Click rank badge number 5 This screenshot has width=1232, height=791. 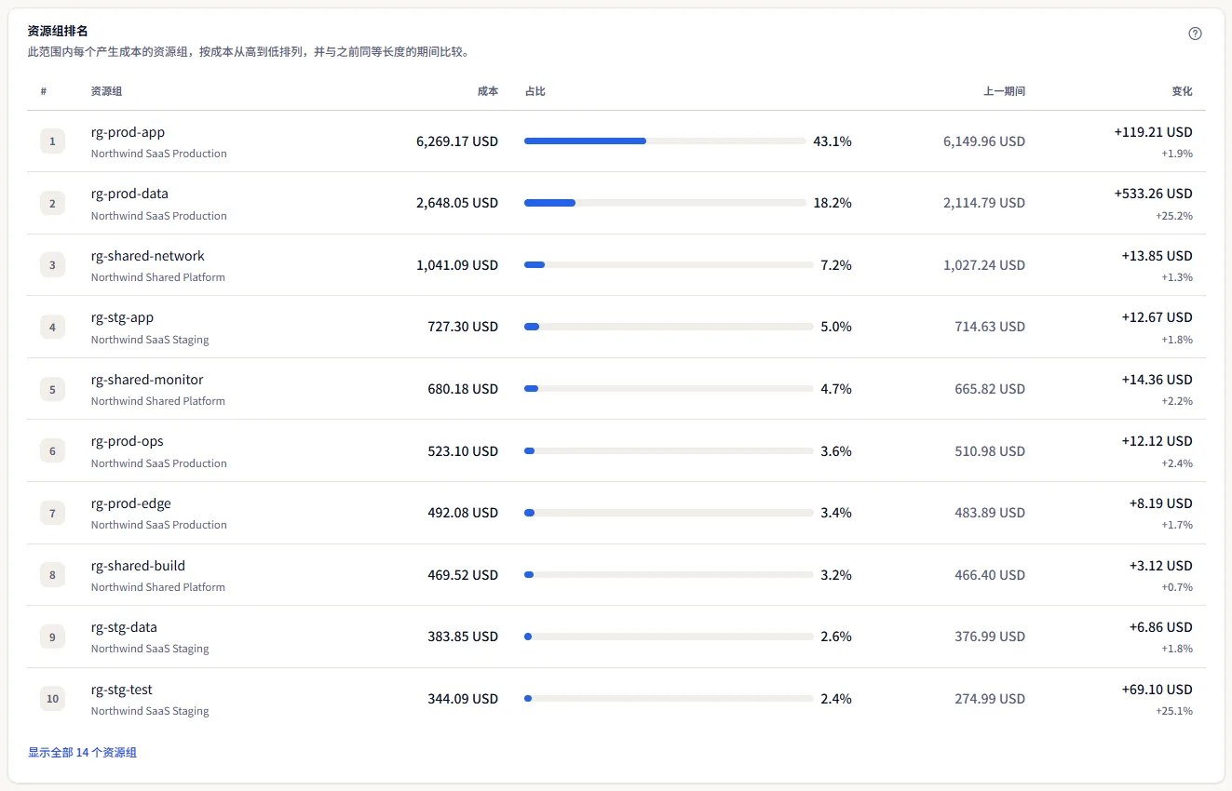point(52,389)
